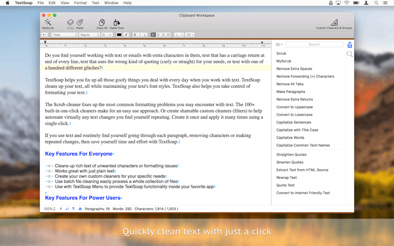Open the line spacing dropdown

click(179, 35)
